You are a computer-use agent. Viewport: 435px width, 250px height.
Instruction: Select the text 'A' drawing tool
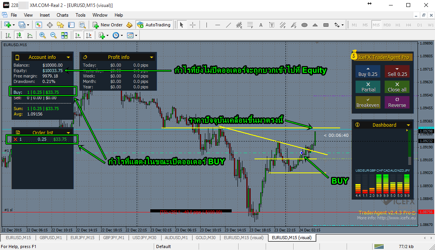[x=261, y=25]
